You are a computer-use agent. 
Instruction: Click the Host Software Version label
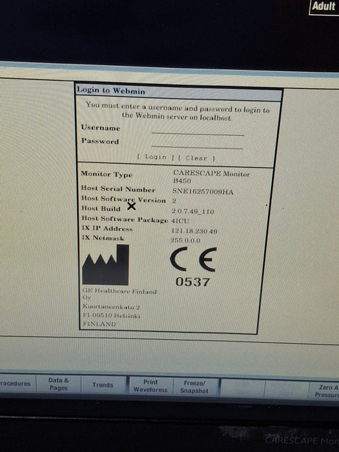coord(123,199)
